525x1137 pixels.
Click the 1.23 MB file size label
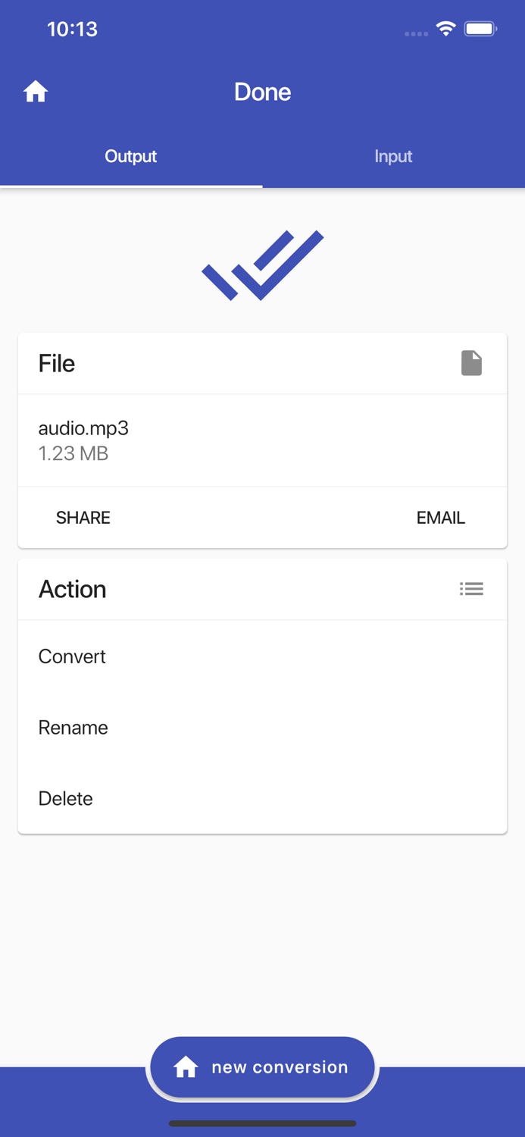[x=73, y=453]
